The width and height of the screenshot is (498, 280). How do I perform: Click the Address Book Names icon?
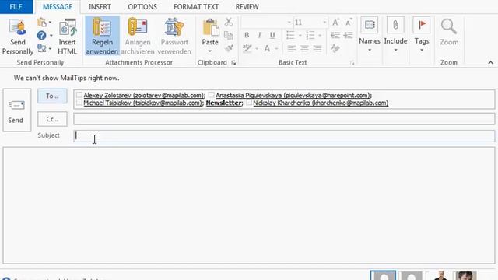(x=370, y=25)
